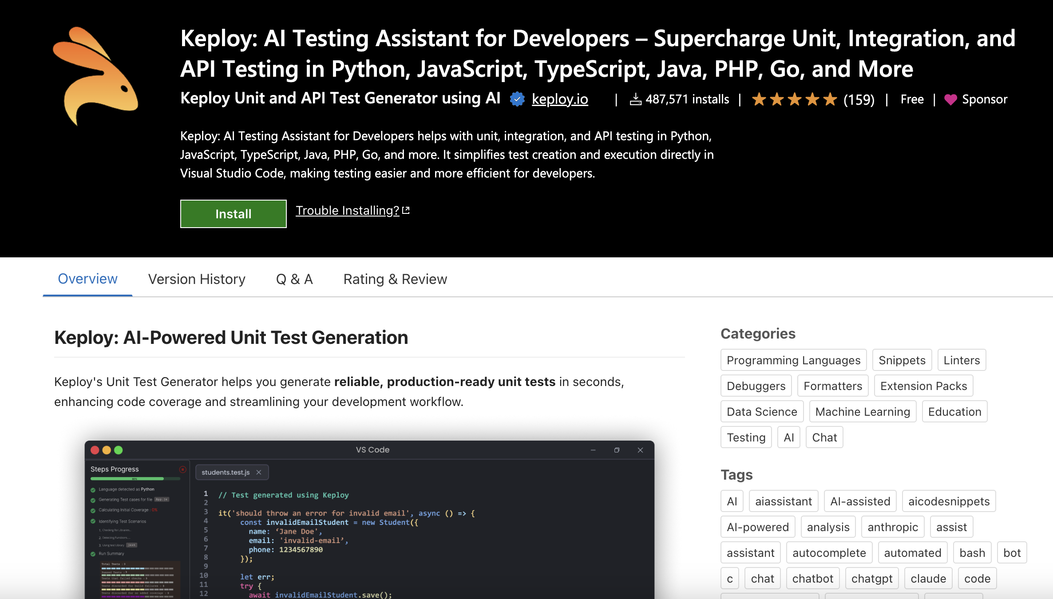
Task: Click the AI category chip
Action: tap(788, 437)
